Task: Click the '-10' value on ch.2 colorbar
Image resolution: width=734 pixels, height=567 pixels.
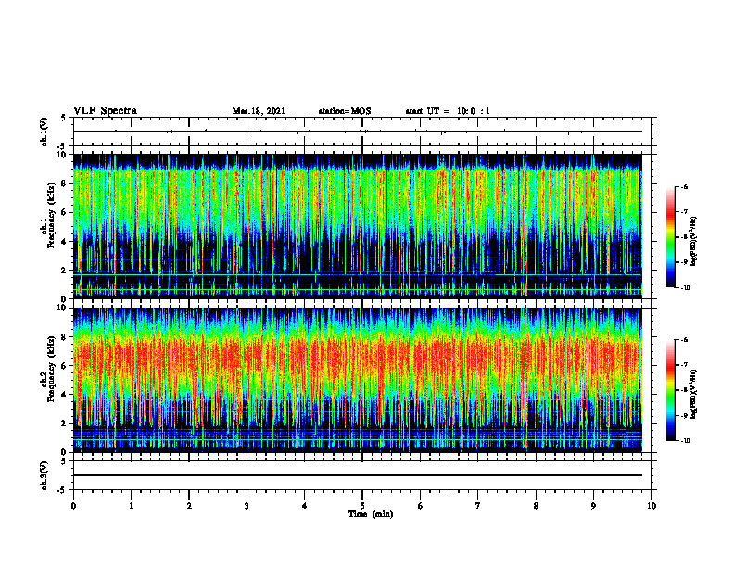Action: coord(684,441)
